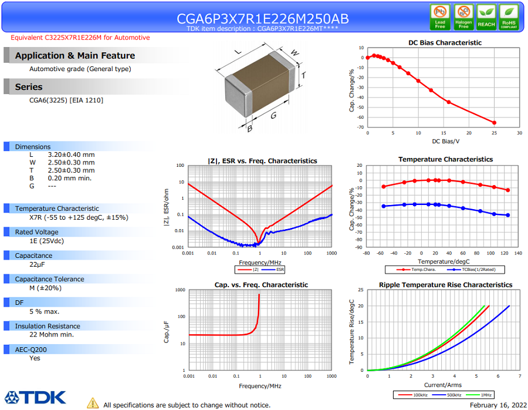Click the Capacitance Tolerance heading

(49, 279)
